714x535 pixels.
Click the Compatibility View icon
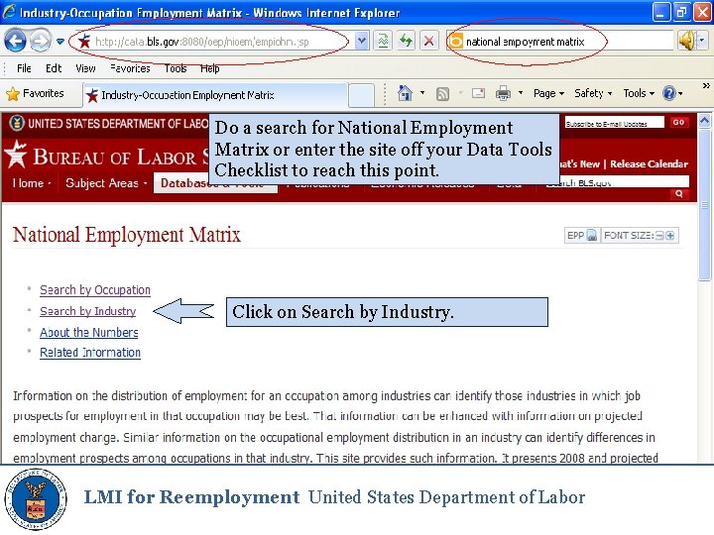point(383,42)
